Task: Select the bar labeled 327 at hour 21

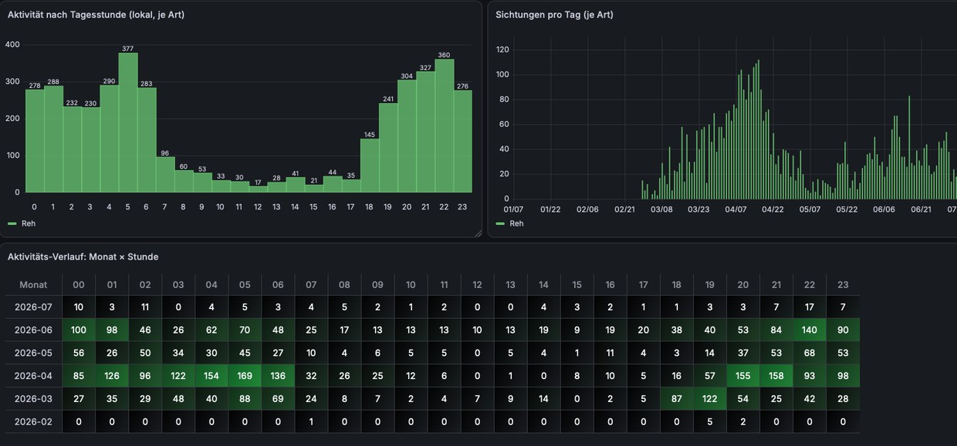Action: tap(425, 132)
